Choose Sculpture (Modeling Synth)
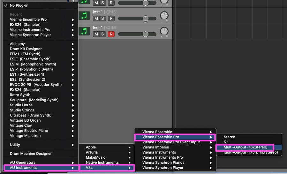This screenshot has width=287, height=174. 41,100
